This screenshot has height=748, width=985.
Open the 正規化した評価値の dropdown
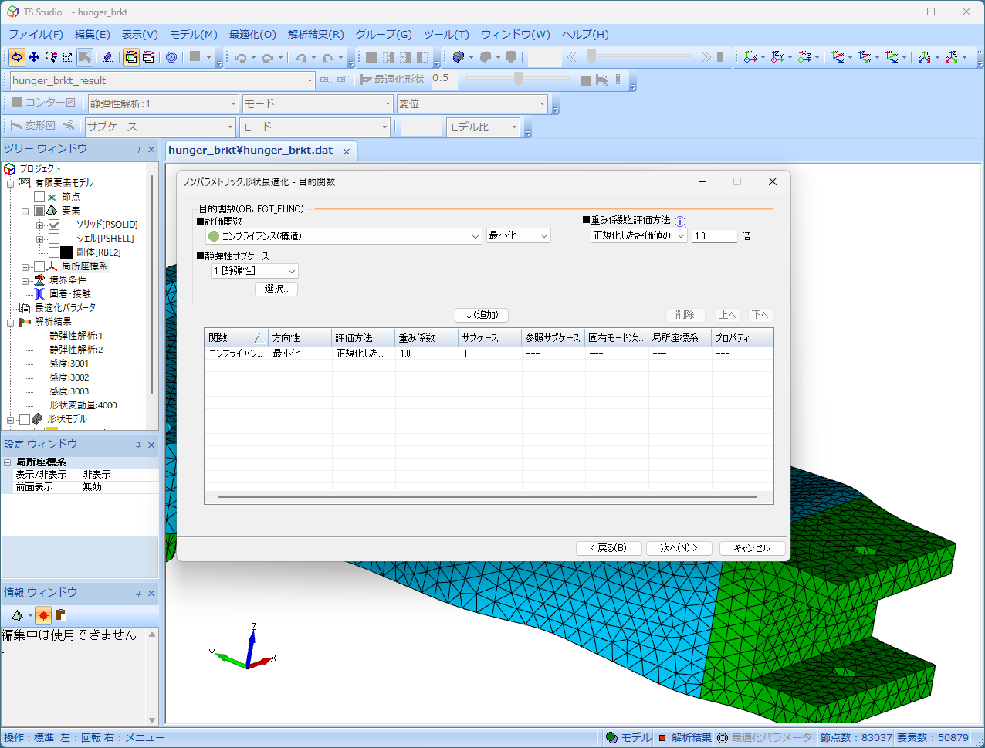tap(638, 236)
